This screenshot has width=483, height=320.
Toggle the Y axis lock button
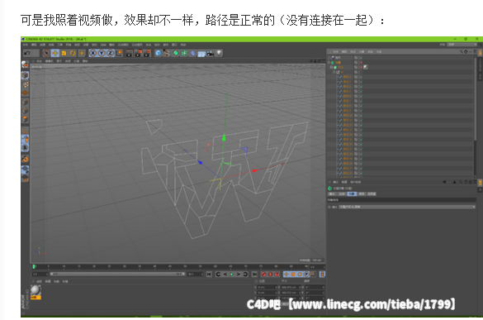pos(102,53)
